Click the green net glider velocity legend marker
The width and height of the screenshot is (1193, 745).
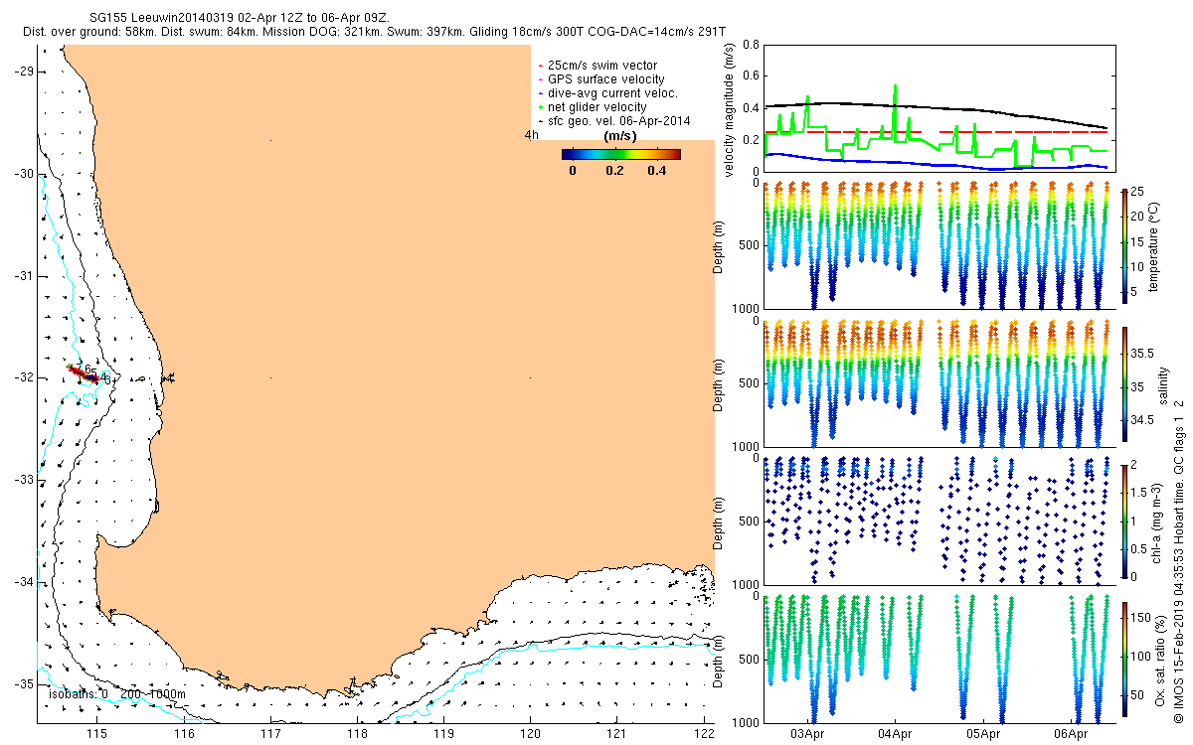coord(540,107)
